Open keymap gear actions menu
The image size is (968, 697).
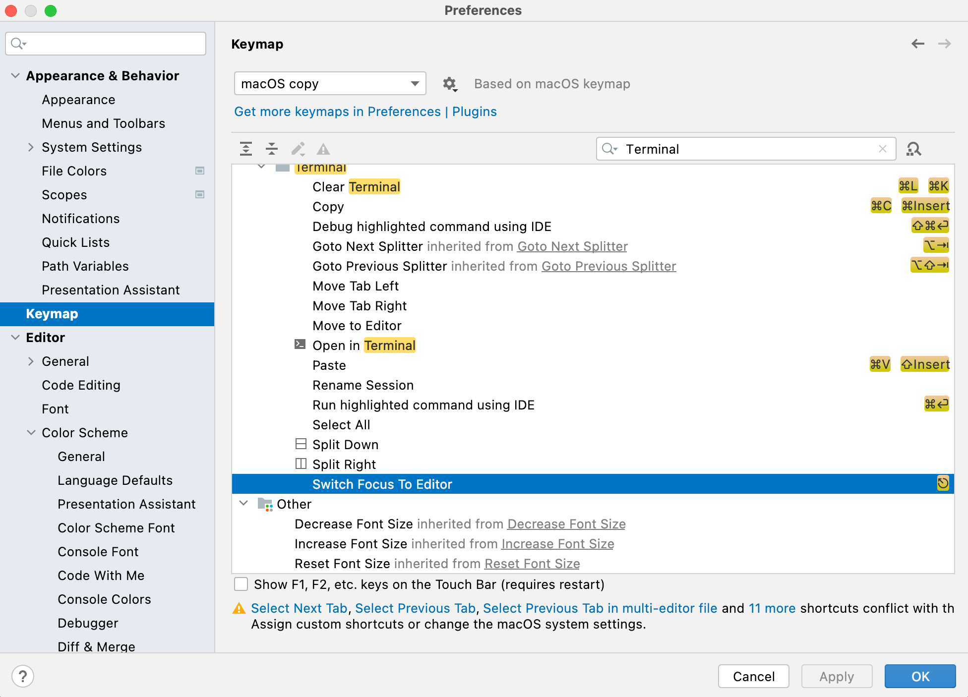point(450,84)
